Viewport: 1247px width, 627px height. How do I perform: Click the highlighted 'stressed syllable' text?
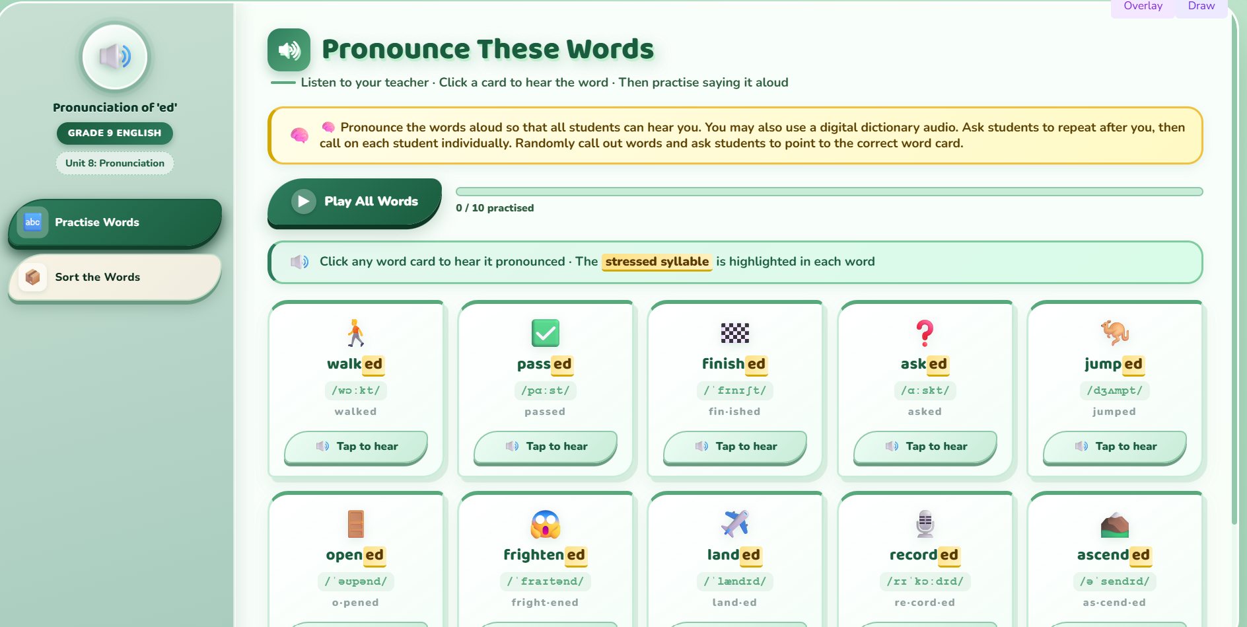click(657, 262)
